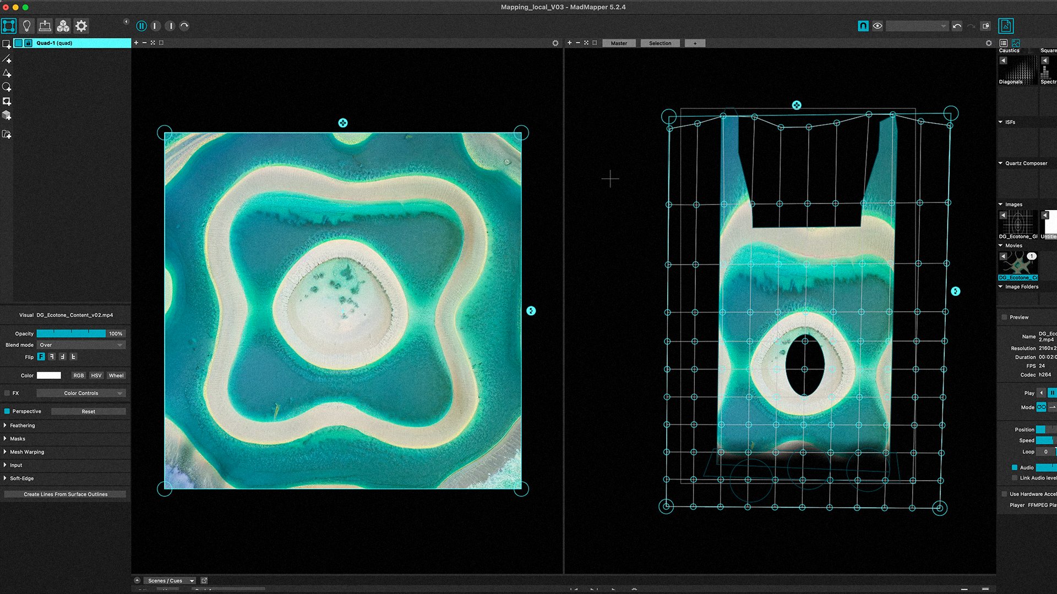Viewport: 1057px width, 594px height.
Task: Expand the Input section
Action: [x=15, y=465]
